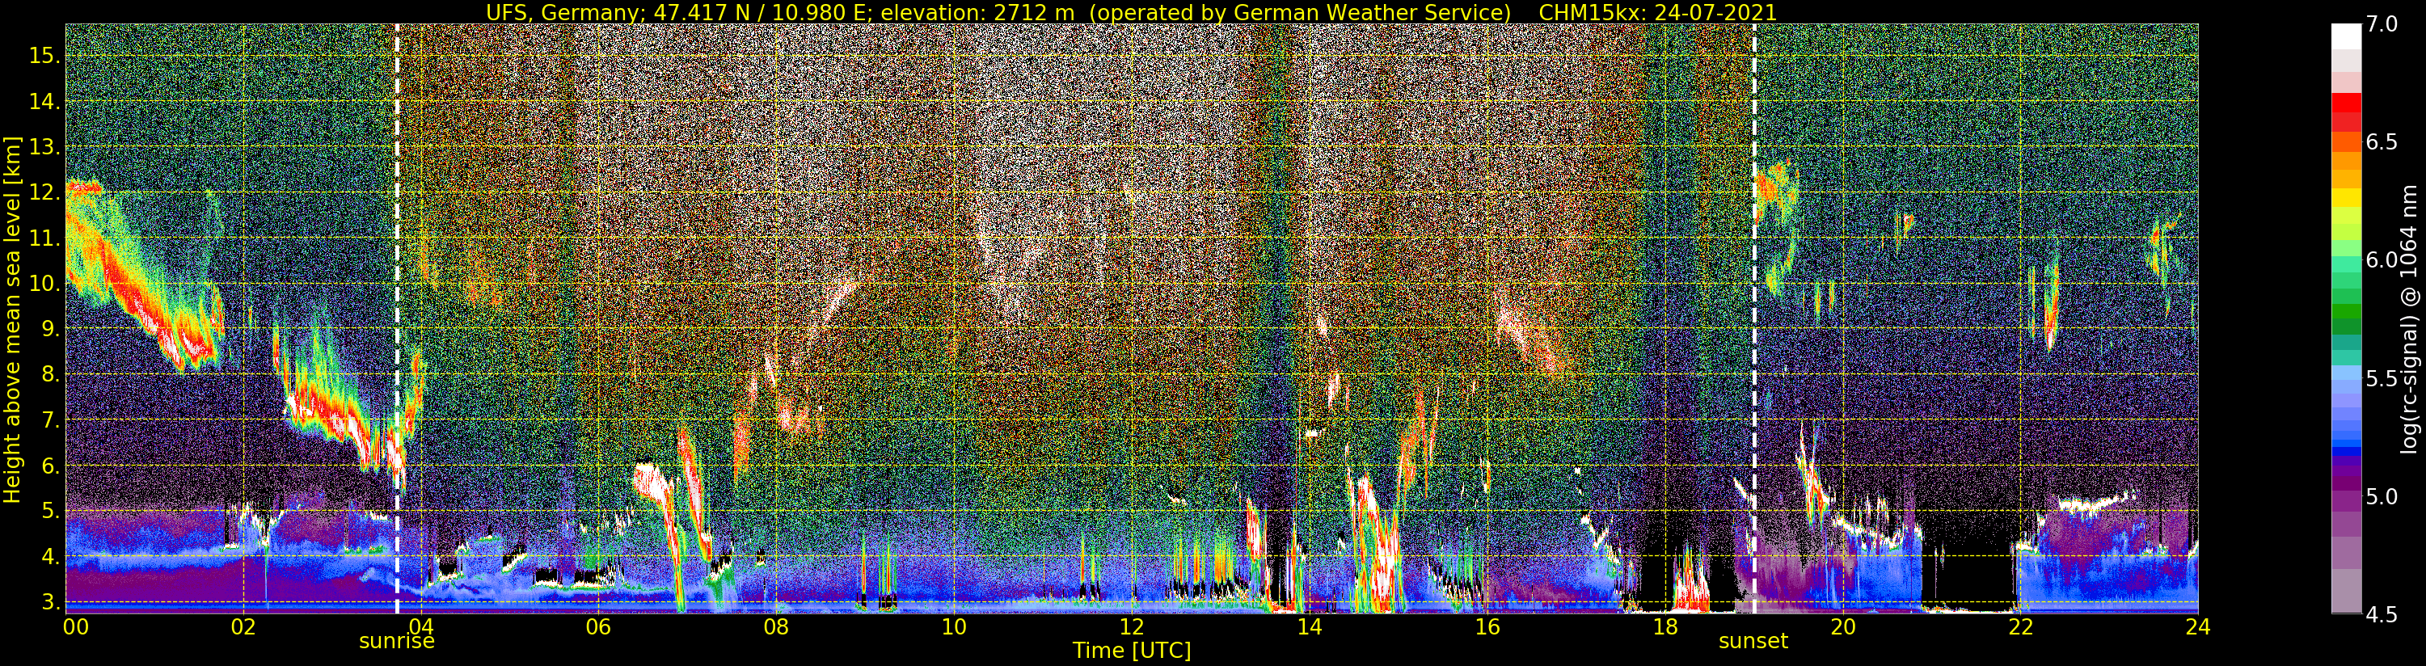The image size is (2426, 666).
Task: Click the 10 tick on the time axis
Action: tap(953, 626)
